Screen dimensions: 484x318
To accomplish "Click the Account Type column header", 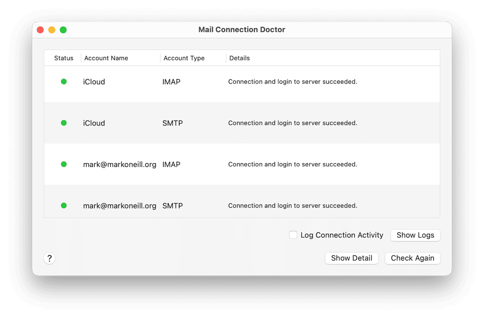I will pyautogui.click(x=184, y=58).
